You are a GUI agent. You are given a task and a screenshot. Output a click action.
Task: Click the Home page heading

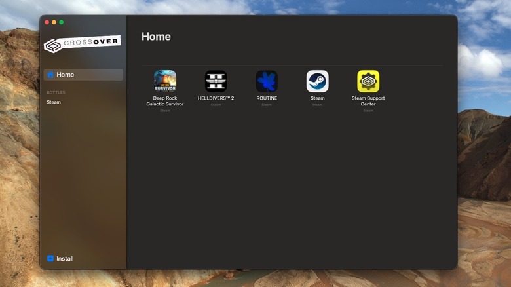pos(156,37)
